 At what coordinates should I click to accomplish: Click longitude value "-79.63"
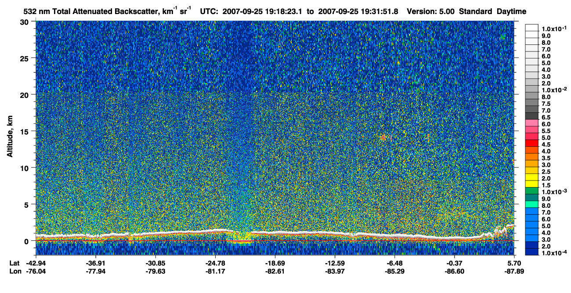155,271
